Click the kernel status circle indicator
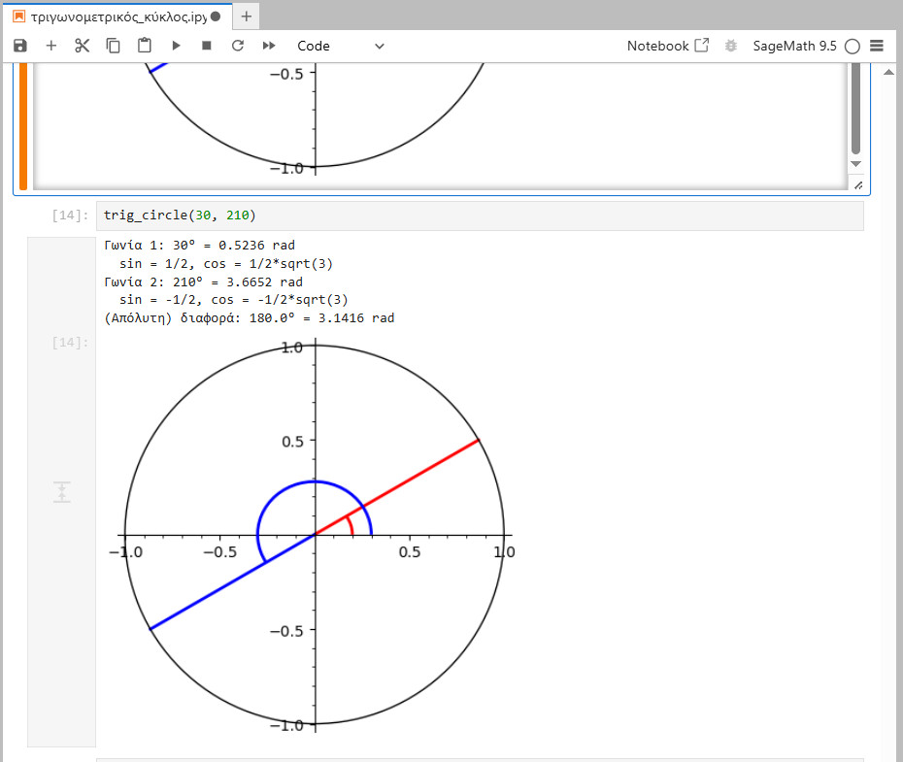The width and height of the screenshot is (903, 762). coord(853,46)
